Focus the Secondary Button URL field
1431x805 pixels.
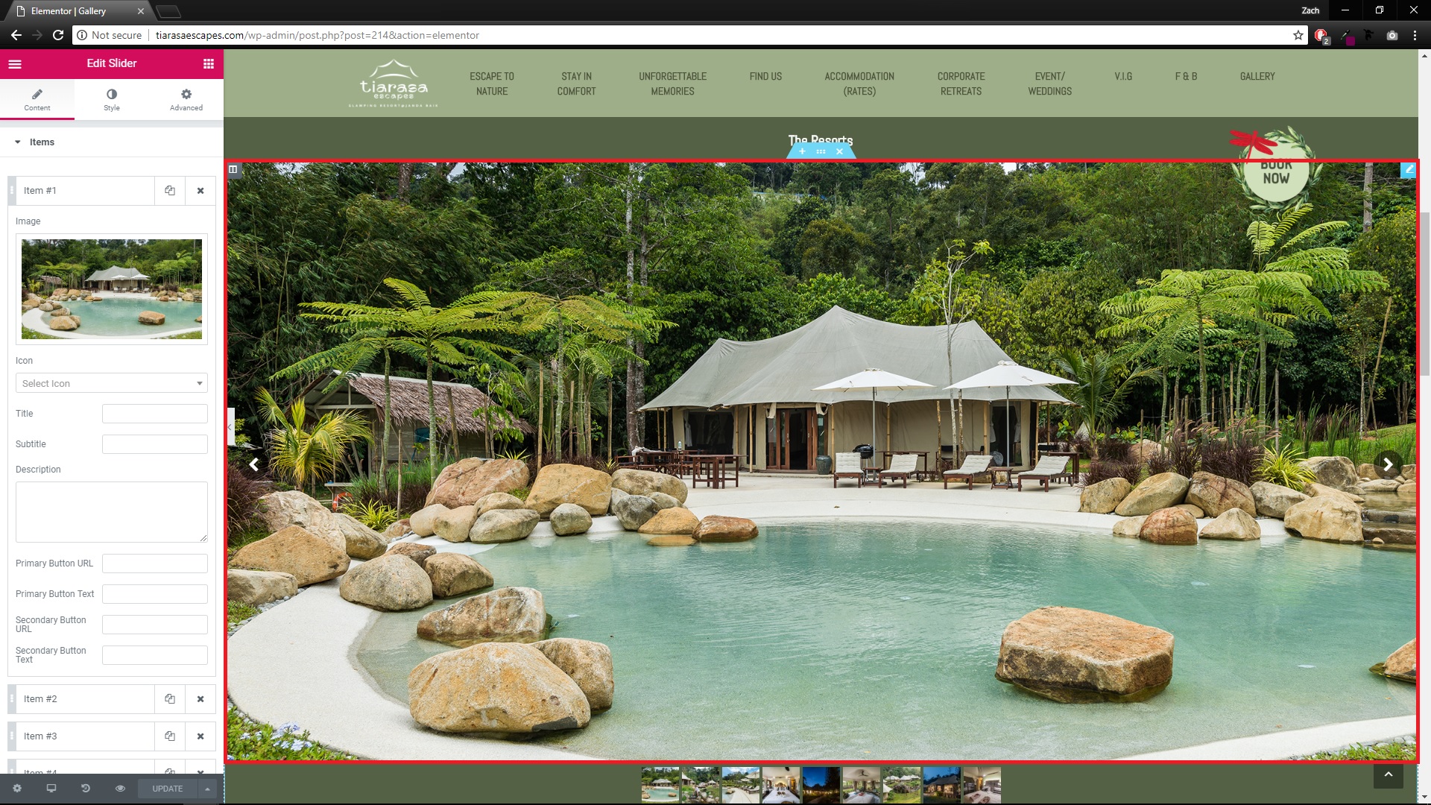155,625
